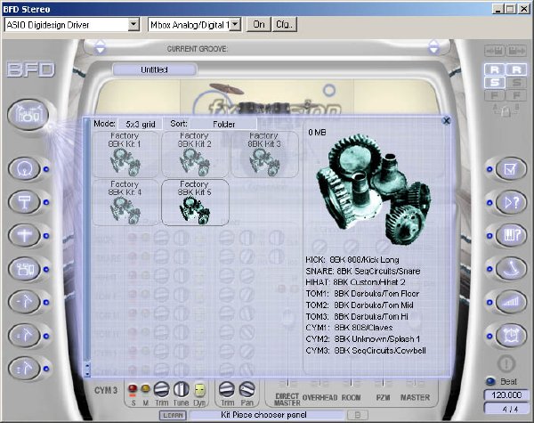Click the hook-shaped oval button

click(x=511, y=269)
